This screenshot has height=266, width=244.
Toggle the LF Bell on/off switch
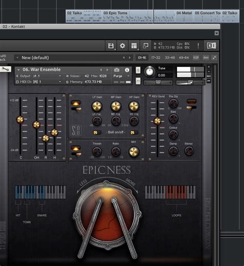(97, 132)
